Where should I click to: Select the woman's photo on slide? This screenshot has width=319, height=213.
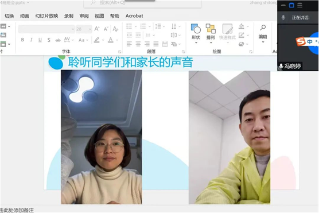pos(102,137)
